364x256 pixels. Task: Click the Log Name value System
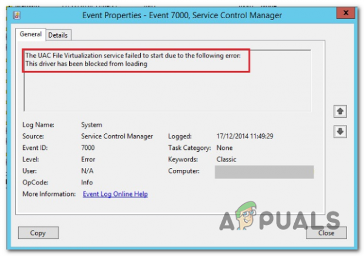click(x=92, y=125)
